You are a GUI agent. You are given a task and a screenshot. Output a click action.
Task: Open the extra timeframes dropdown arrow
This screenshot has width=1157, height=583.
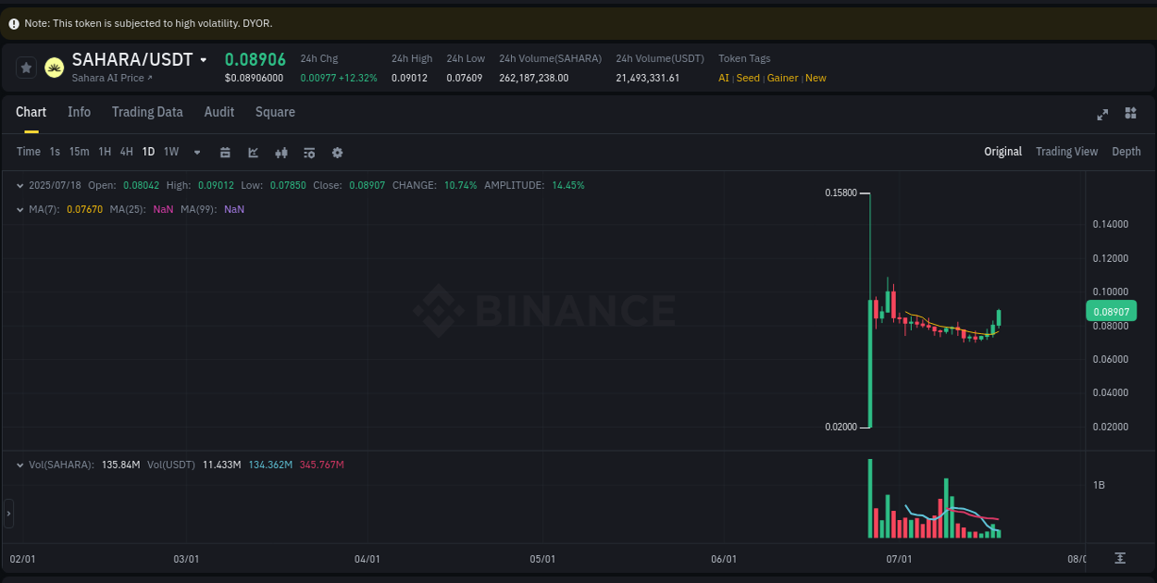196,152
